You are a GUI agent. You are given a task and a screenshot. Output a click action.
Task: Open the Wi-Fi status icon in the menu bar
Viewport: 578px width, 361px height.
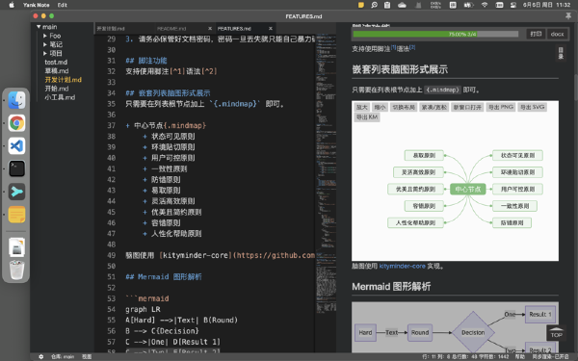(x=485, y=5)
